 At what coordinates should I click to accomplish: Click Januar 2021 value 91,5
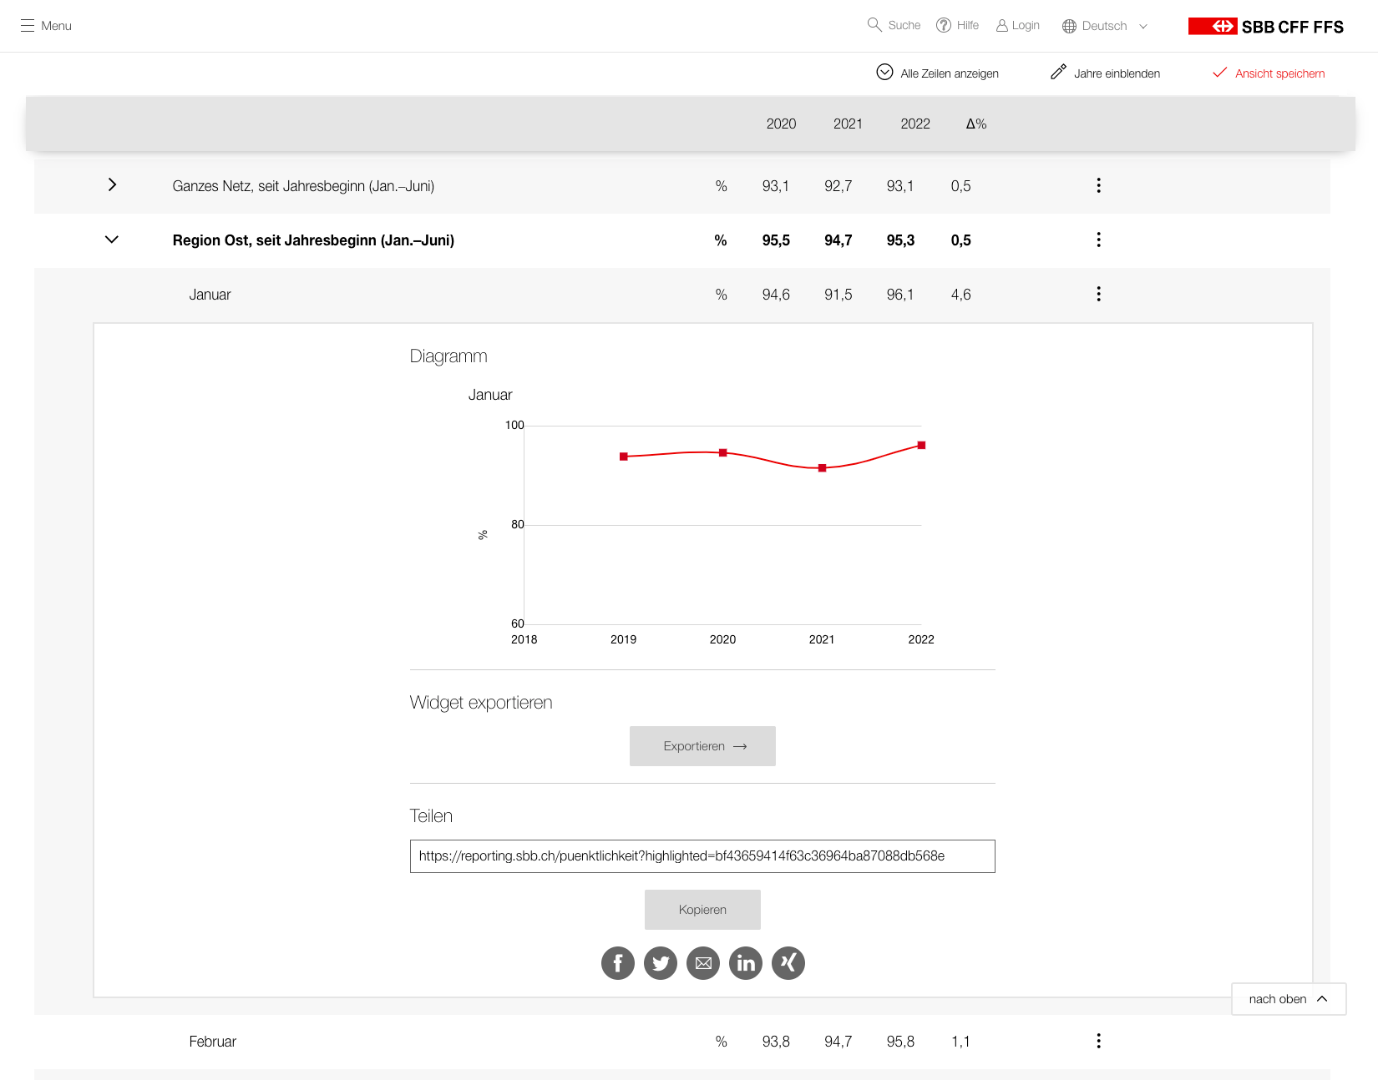click(838, 295)
